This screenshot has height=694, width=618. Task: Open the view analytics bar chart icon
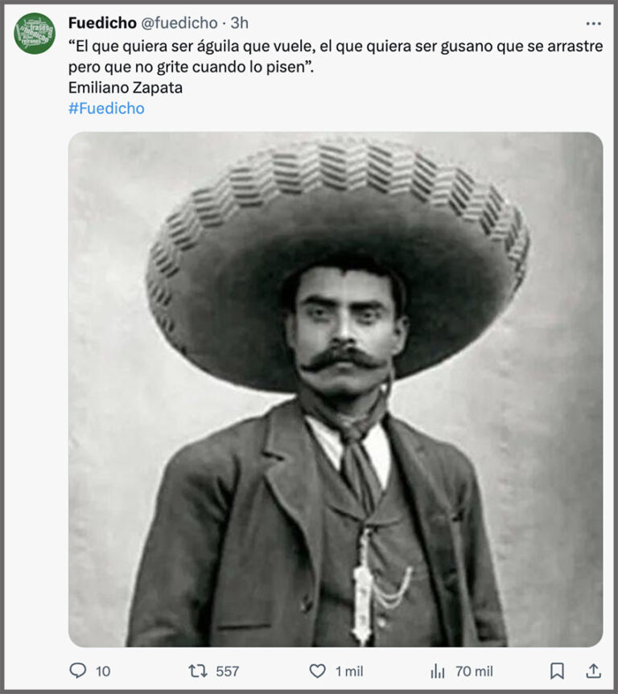437,671
